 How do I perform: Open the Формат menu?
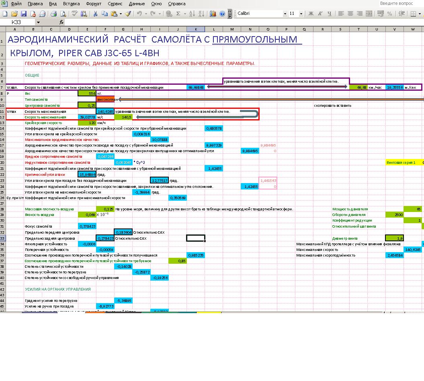(x=94, y=4)
